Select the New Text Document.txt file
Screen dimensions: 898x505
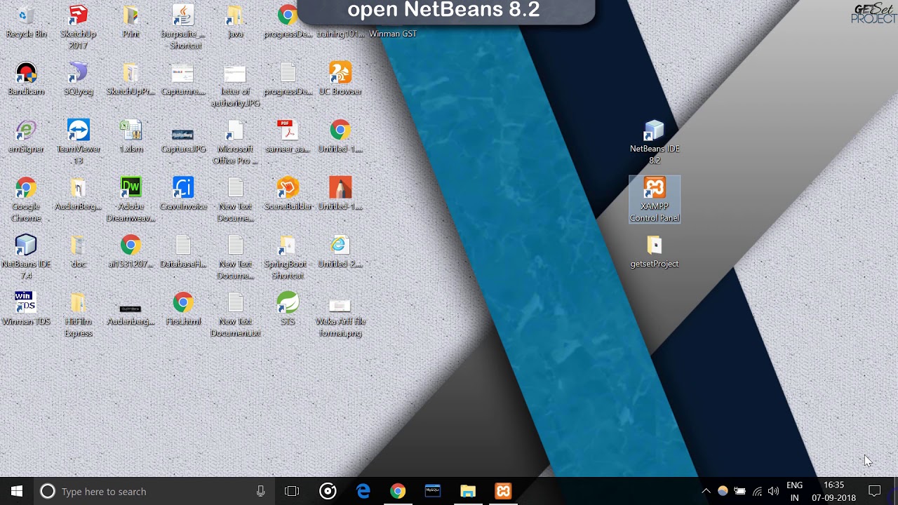coord(235,315)
